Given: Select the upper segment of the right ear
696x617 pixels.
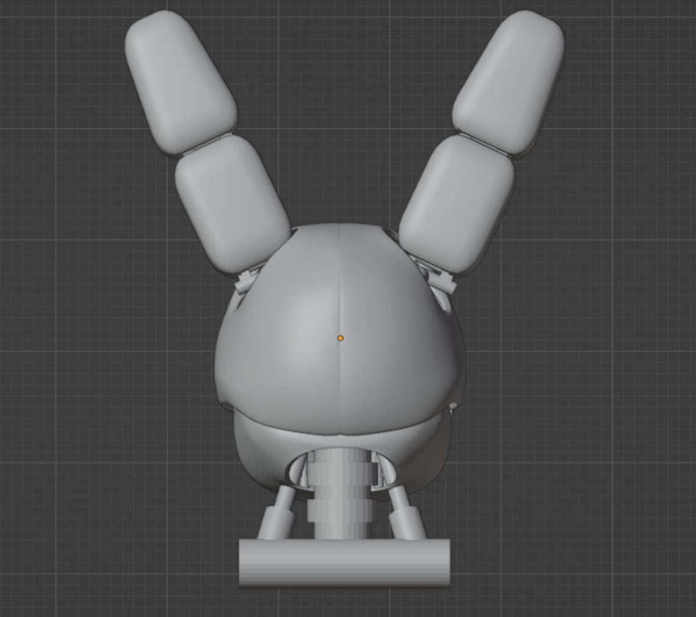Looking at the screenshot, I should (x=509, y=82).
